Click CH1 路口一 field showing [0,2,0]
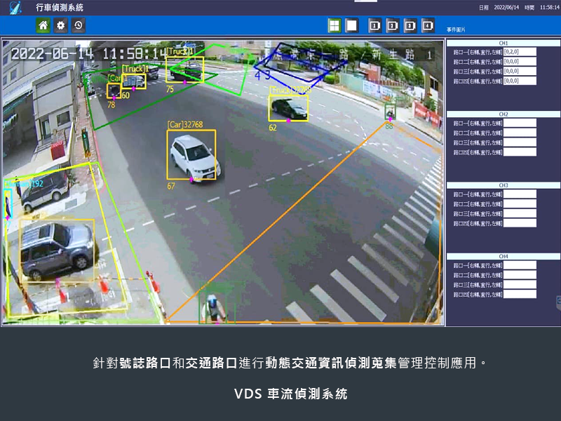Viewport: 561px width, 421px height. click(520, 51)
